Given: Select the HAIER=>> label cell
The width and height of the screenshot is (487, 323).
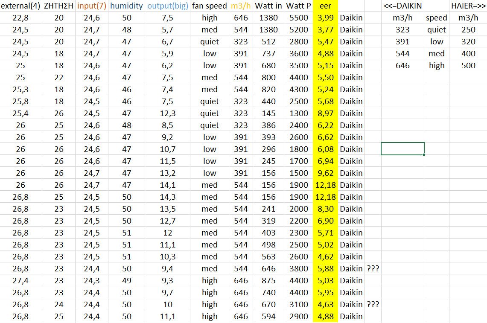Looking at the screenshot, I should 468,6.
